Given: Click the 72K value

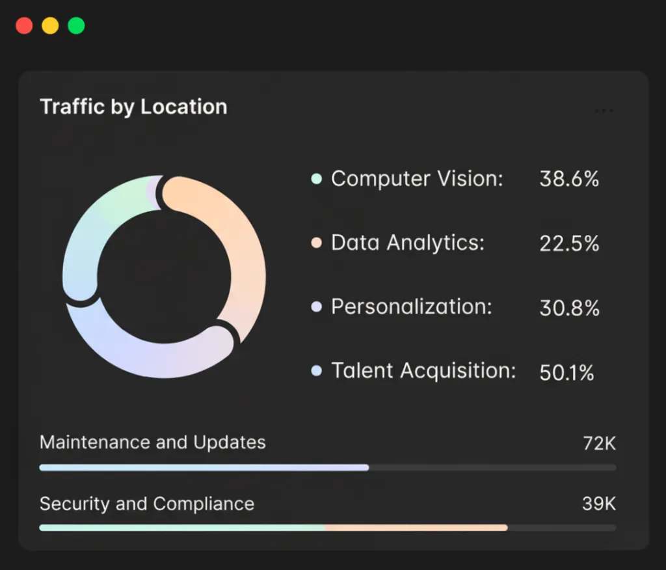Looking at the screenshot, I should coord(599,443).
